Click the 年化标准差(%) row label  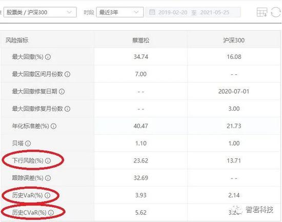click(30, 126)
